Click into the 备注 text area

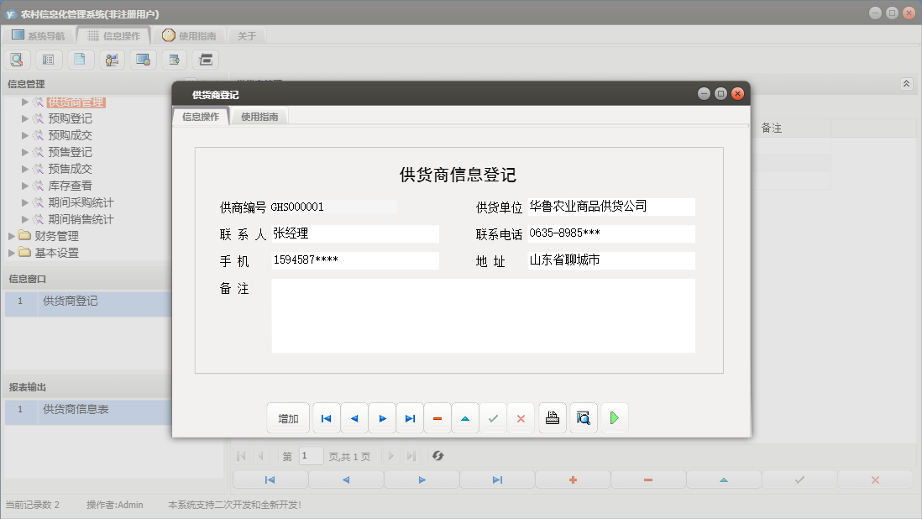(x=483, y=316)
